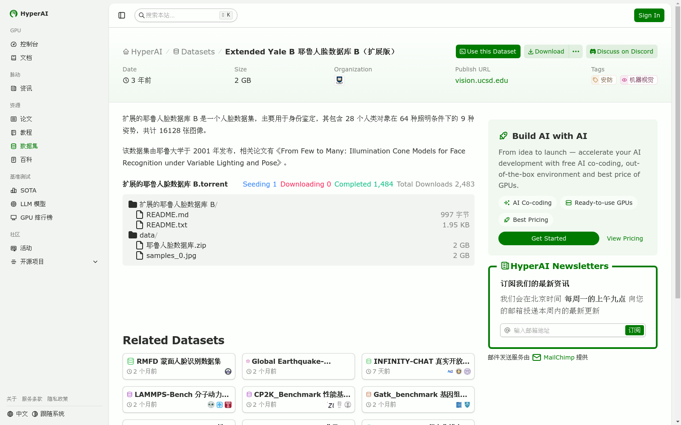The height and width of the screenshot is (425, 681).
Task: Open LLM 模型 sidebar item
Action: [x=54, y=204]
